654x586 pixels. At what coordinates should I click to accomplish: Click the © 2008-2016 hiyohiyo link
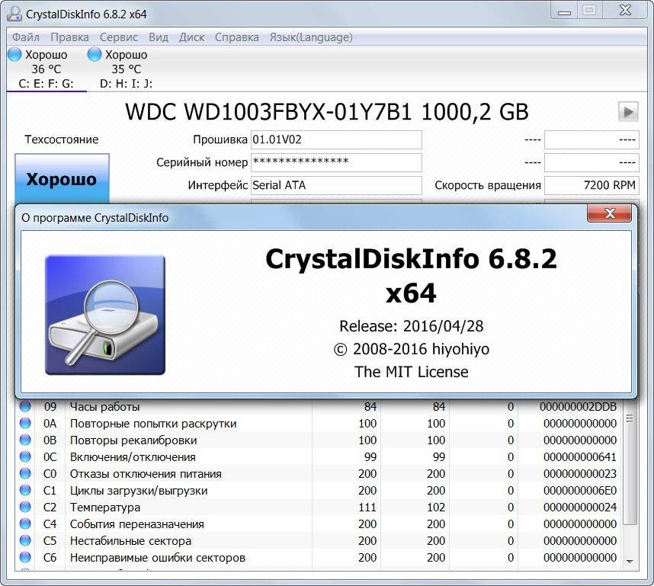tap(412, 349)
